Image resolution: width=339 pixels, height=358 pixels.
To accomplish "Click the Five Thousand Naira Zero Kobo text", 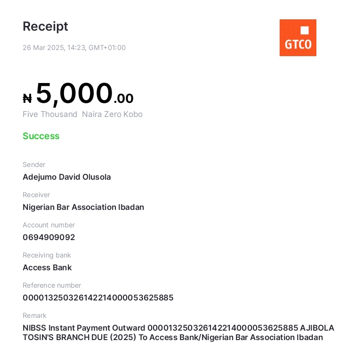I will [x=82, y=114].
